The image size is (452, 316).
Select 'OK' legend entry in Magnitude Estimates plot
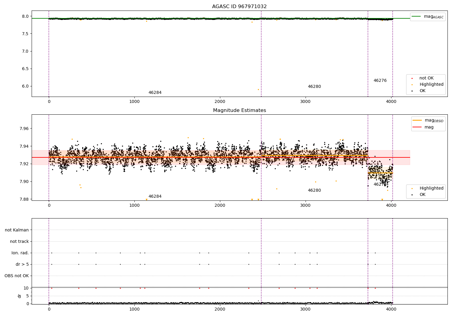point(422,195)
